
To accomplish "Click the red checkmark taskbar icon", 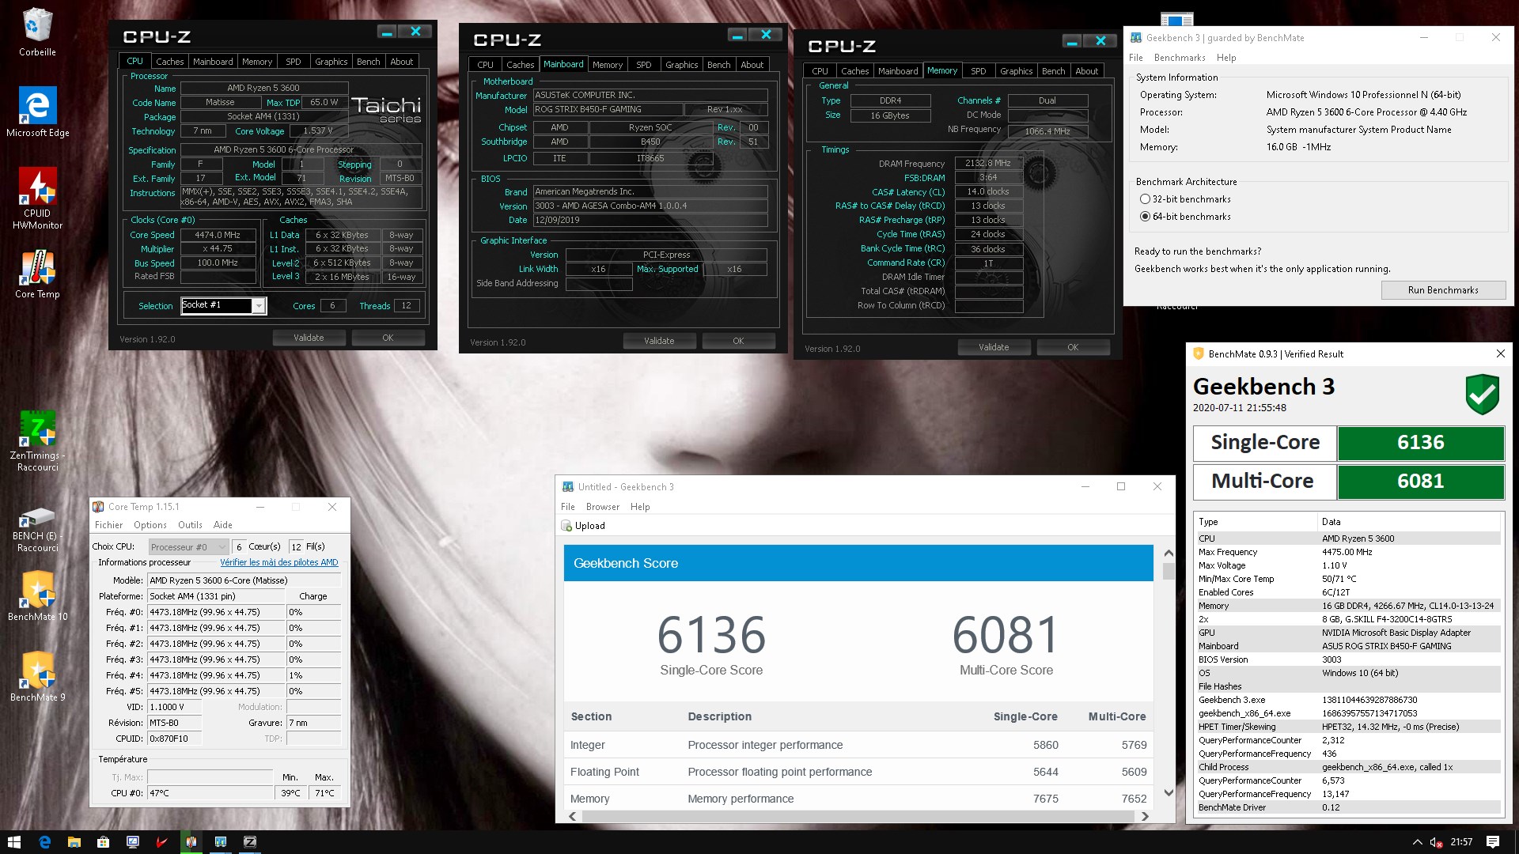I will (x=161, y=842).
